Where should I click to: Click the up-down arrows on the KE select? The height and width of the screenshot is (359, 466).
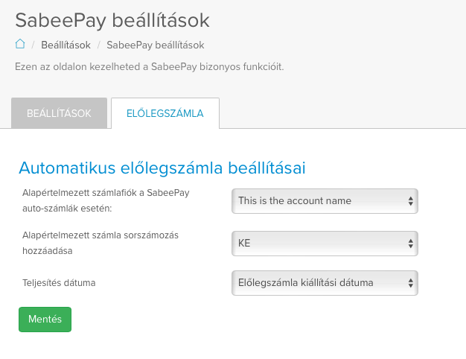[410, 244]
